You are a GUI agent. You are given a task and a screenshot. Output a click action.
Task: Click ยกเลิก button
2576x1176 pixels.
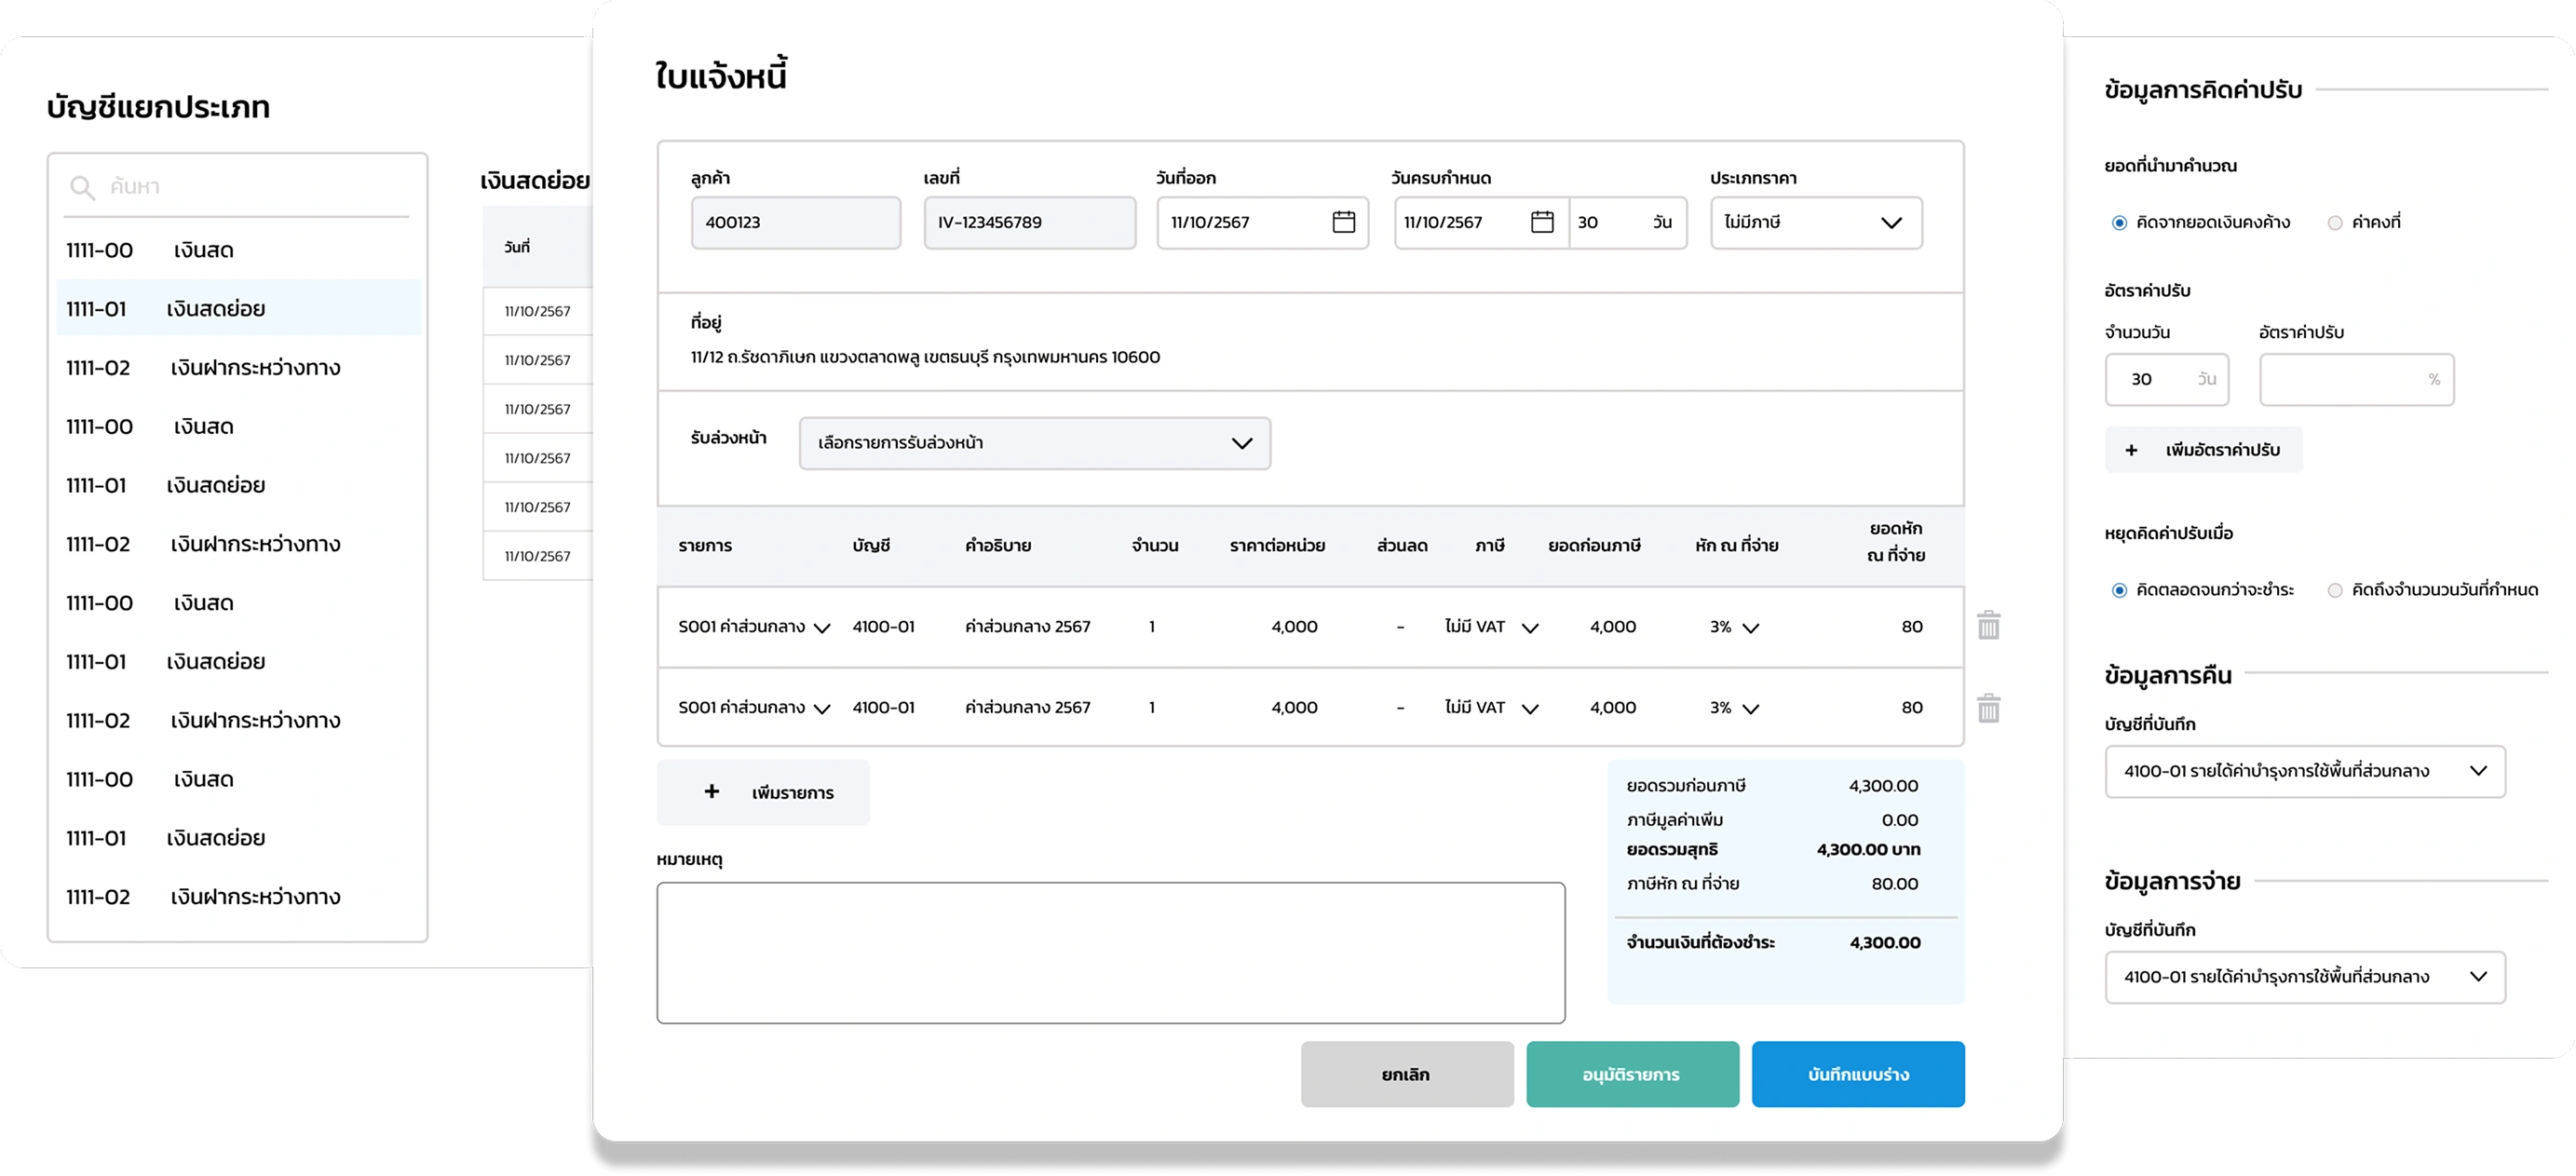pyautogui.click(x=1406, y=1074)
